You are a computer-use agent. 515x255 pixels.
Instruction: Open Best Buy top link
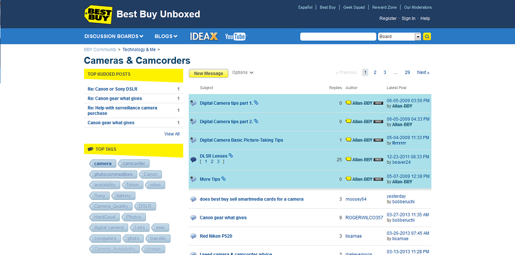327,7
